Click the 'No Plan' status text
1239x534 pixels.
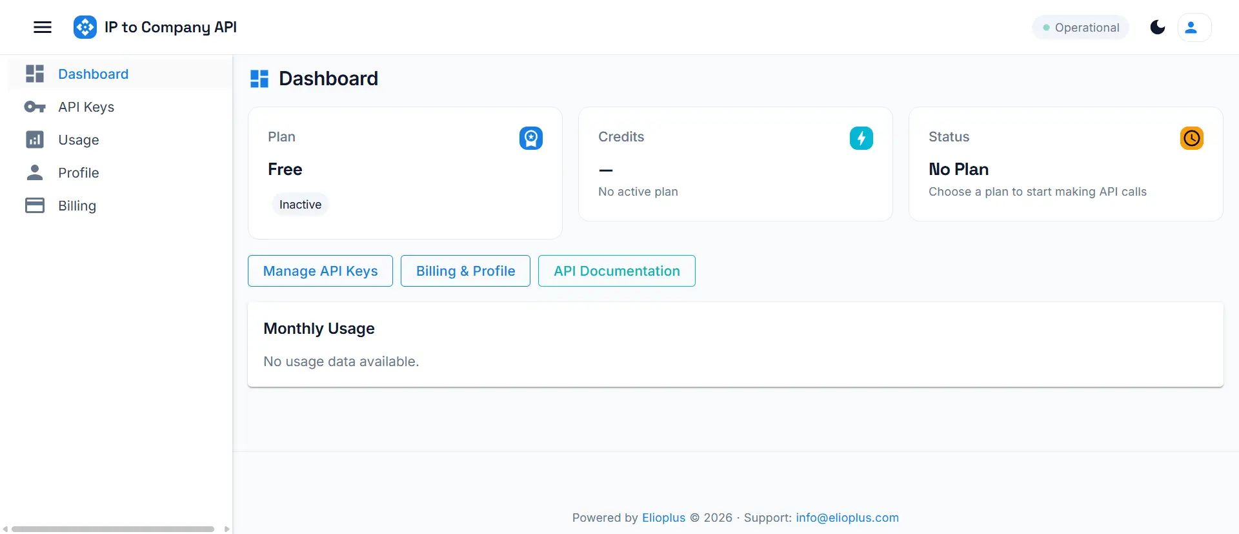coord(958,169)
